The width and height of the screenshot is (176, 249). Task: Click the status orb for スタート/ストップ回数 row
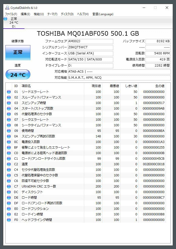pos(9,109)
